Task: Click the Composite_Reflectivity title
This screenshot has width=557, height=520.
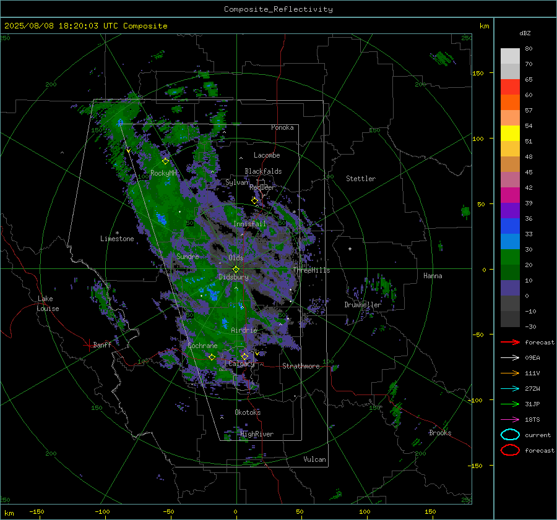Action: 278,9
